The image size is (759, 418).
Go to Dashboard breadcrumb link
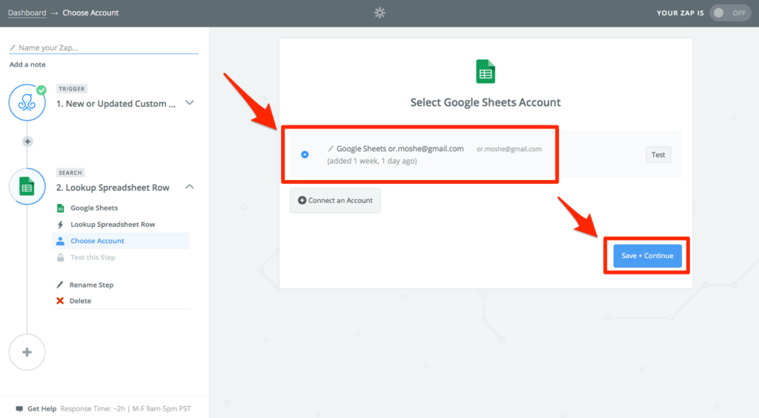click(x=27, y=13)
